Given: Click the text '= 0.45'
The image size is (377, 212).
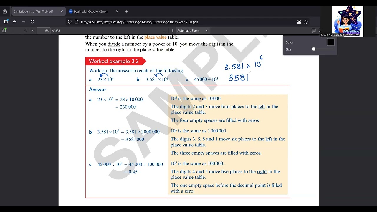Looking at the screenshot, I should pyautogui.click(x=131, y=172).
